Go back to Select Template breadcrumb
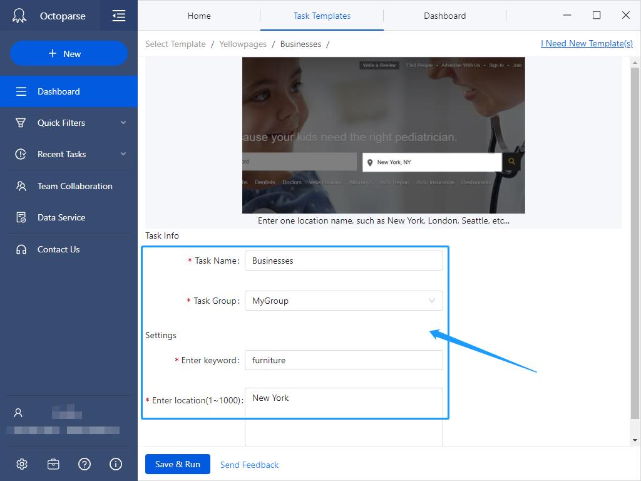The height and width of the screenshot is (481, 641). click(175, 44)
